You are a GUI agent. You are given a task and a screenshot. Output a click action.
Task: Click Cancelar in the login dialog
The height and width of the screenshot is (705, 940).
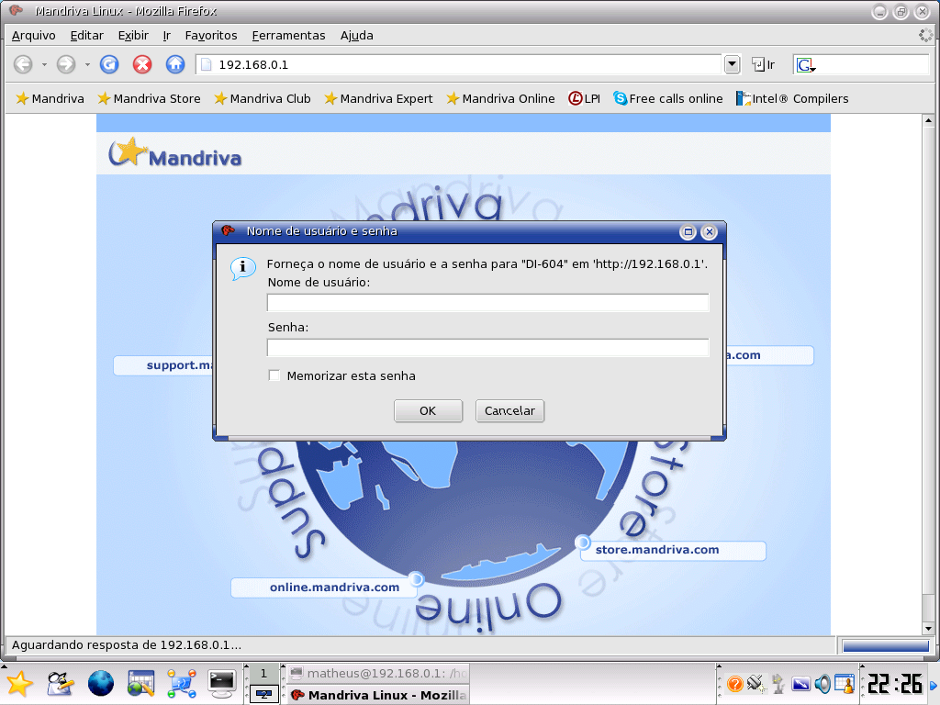(x=509, y=410)
